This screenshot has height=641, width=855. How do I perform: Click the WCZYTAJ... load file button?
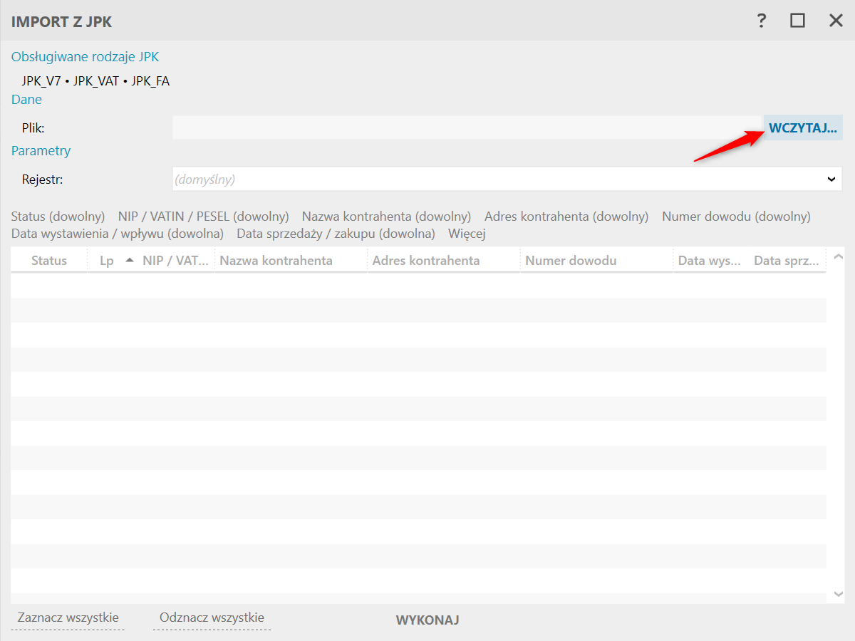point(803,127)
